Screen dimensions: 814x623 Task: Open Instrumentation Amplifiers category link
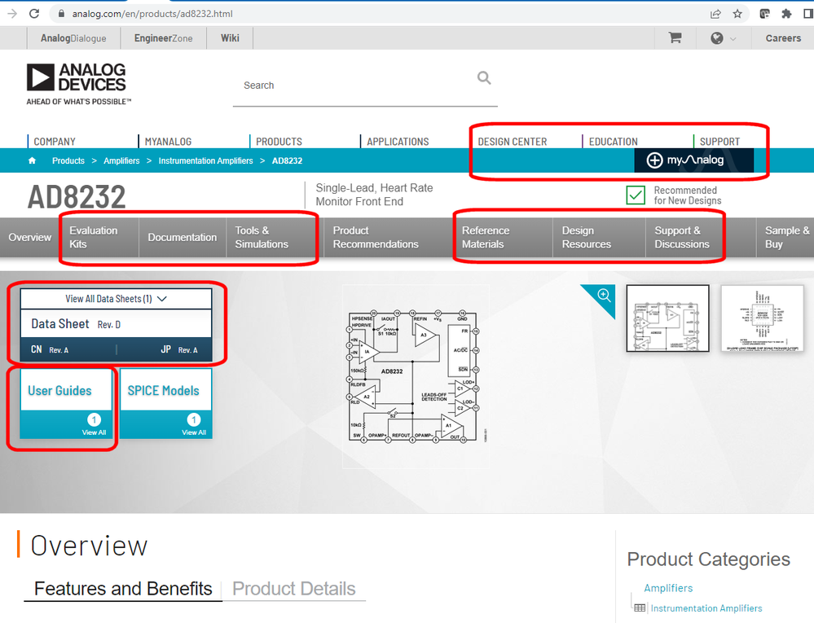[x=706, y=608]
